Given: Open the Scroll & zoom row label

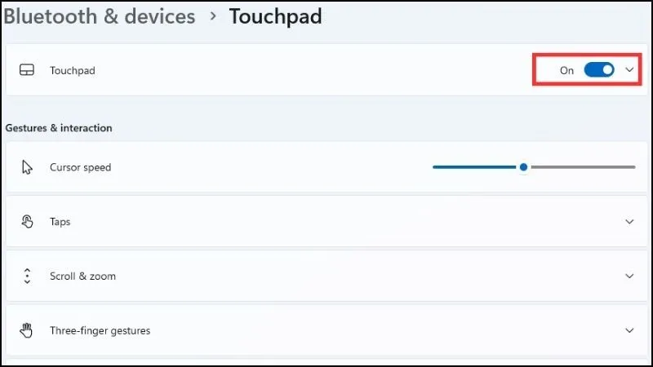Looking at the screenshot, I should click(82, 276).
